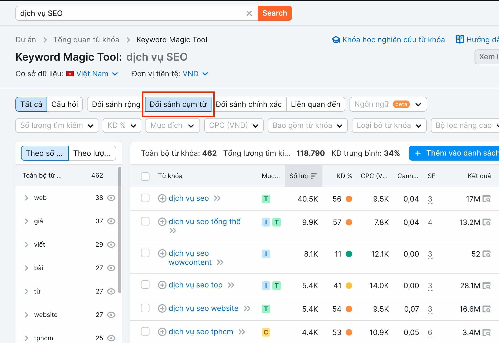499x343 pixels.
Task: Check the box for 'dịch vụ seo wowcontent'
Action: [145, 253]
